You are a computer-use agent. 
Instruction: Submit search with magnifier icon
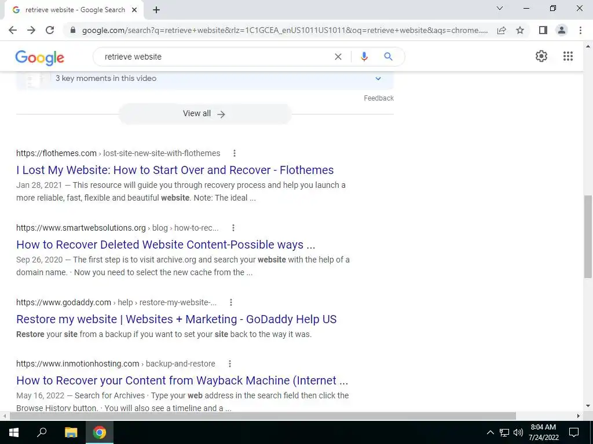388,57
